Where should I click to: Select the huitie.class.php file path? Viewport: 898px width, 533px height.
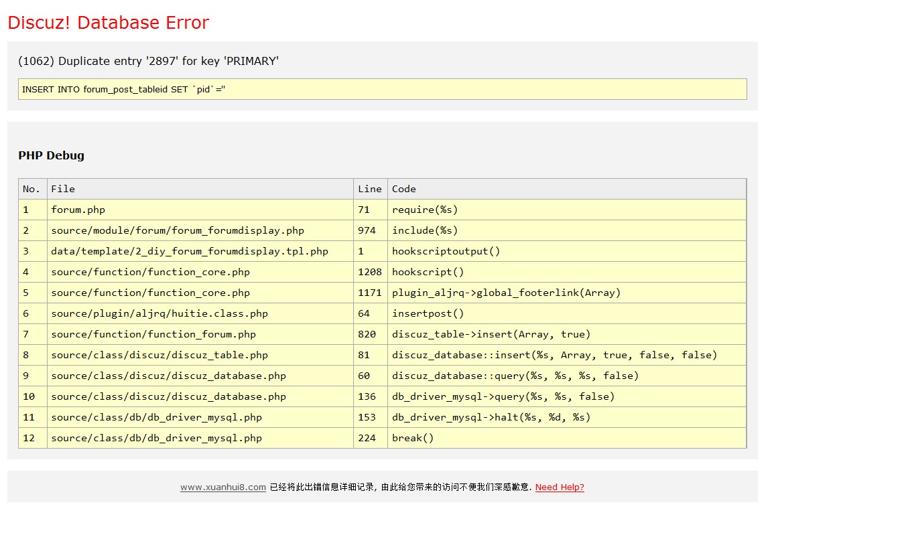159,313
